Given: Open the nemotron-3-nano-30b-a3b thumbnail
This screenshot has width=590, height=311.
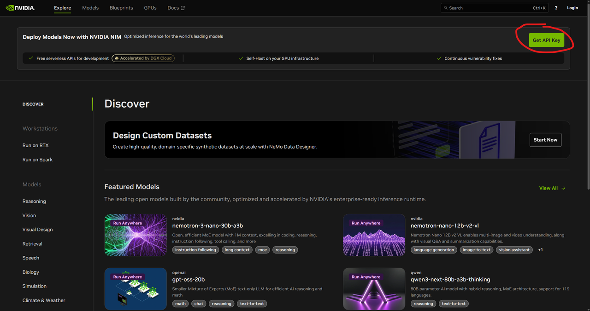Looking at the screenshot, I should (x=136, y=235).
